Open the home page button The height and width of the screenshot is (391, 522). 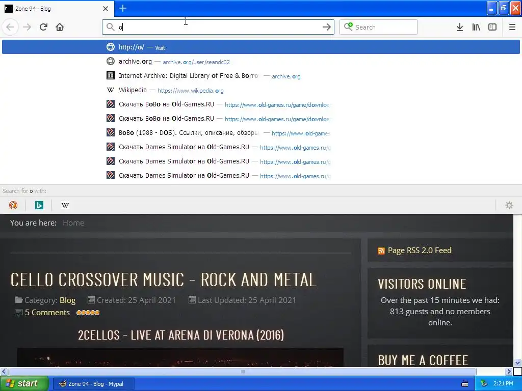pyautogui.click(x=60, y=27)
